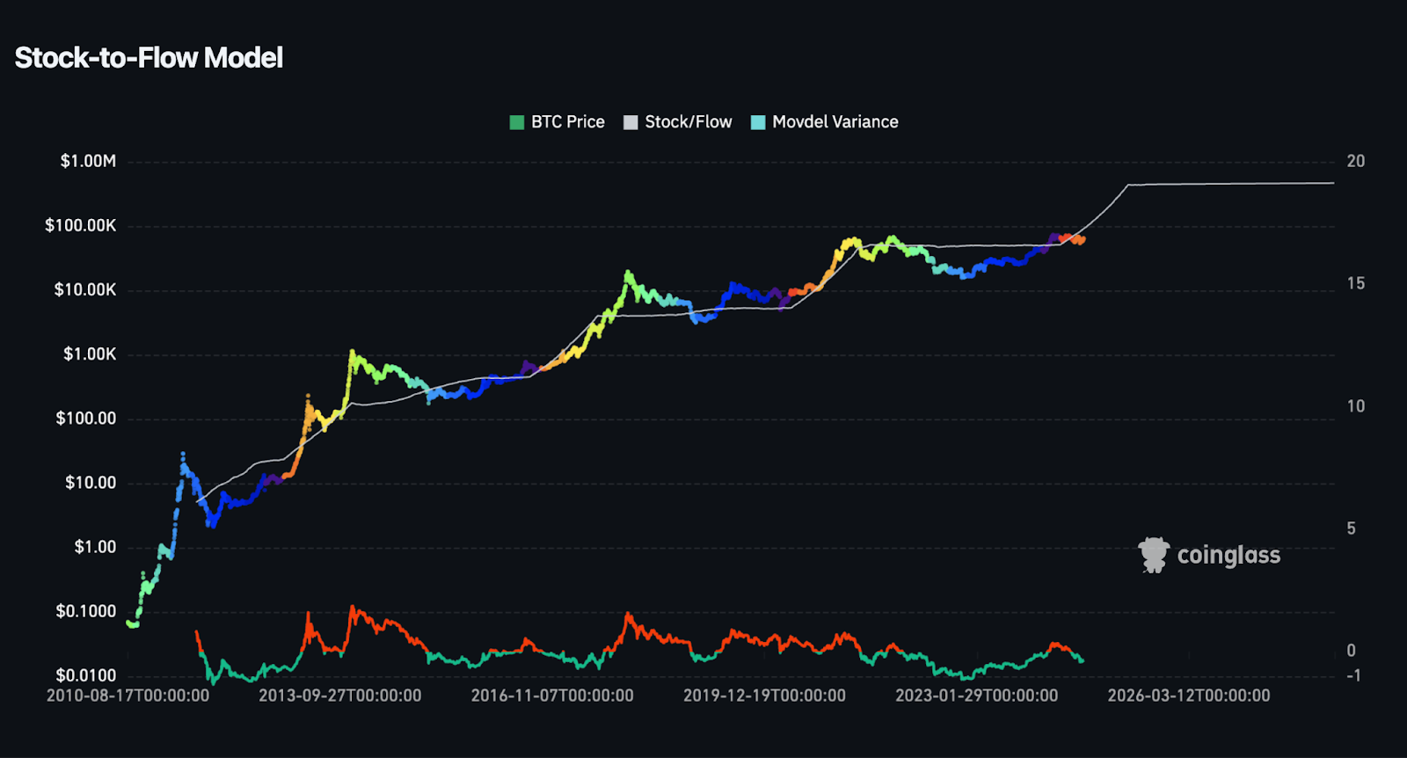Viewport: 1407px width, 758px height.
Task: Click the Stock-to-Flow Model title
Action: pyautogui.click(x=149, y=58)
